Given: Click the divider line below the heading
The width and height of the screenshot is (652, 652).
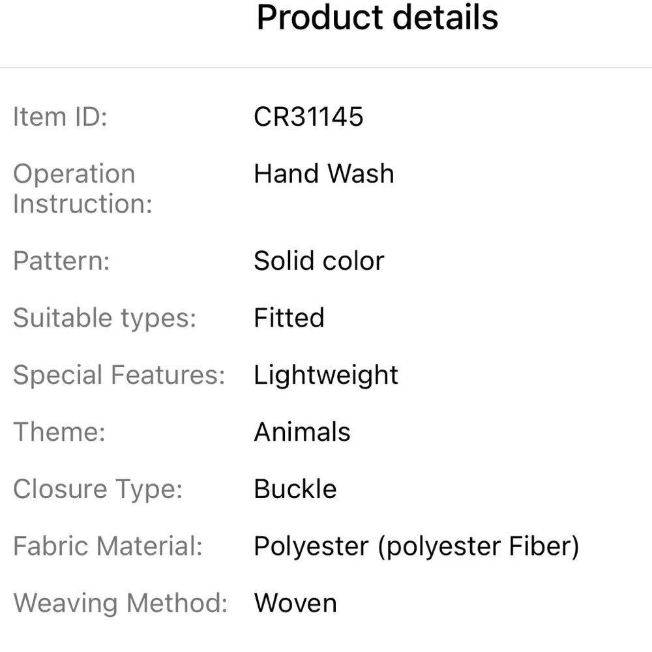Looking at the screenshot, I should pyautogui.click(x=326, y=67).
